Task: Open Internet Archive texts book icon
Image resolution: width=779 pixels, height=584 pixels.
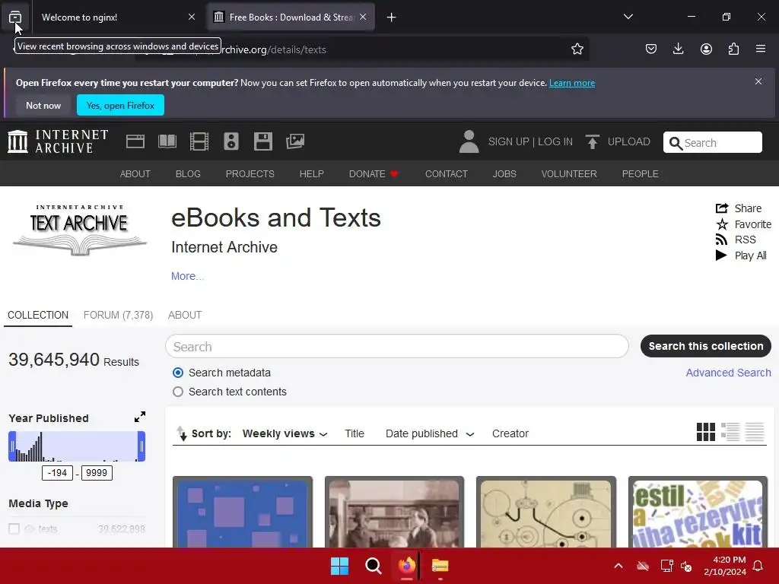Action: pos(167,141)
